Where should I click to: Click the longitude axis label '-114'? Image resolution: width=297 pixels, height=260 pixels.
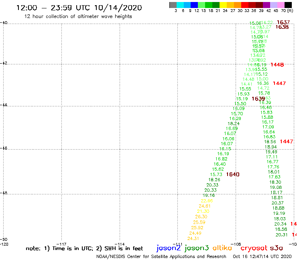click(120, 244)
